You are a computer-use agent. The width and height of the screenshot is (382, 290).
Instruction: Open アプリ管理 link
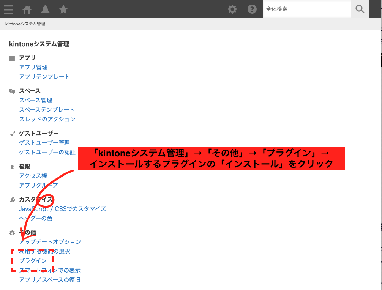[x=33, y=67]
